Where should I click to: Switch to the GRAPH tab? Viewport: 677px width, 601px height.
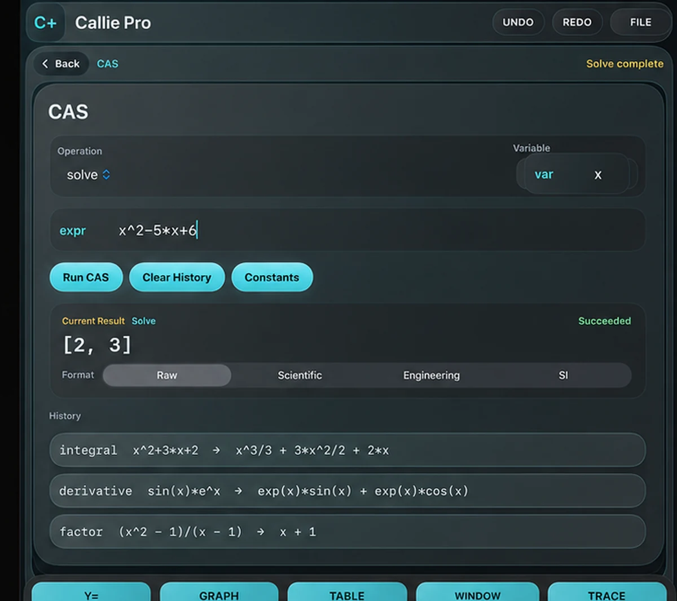click(x=219, y=592)
